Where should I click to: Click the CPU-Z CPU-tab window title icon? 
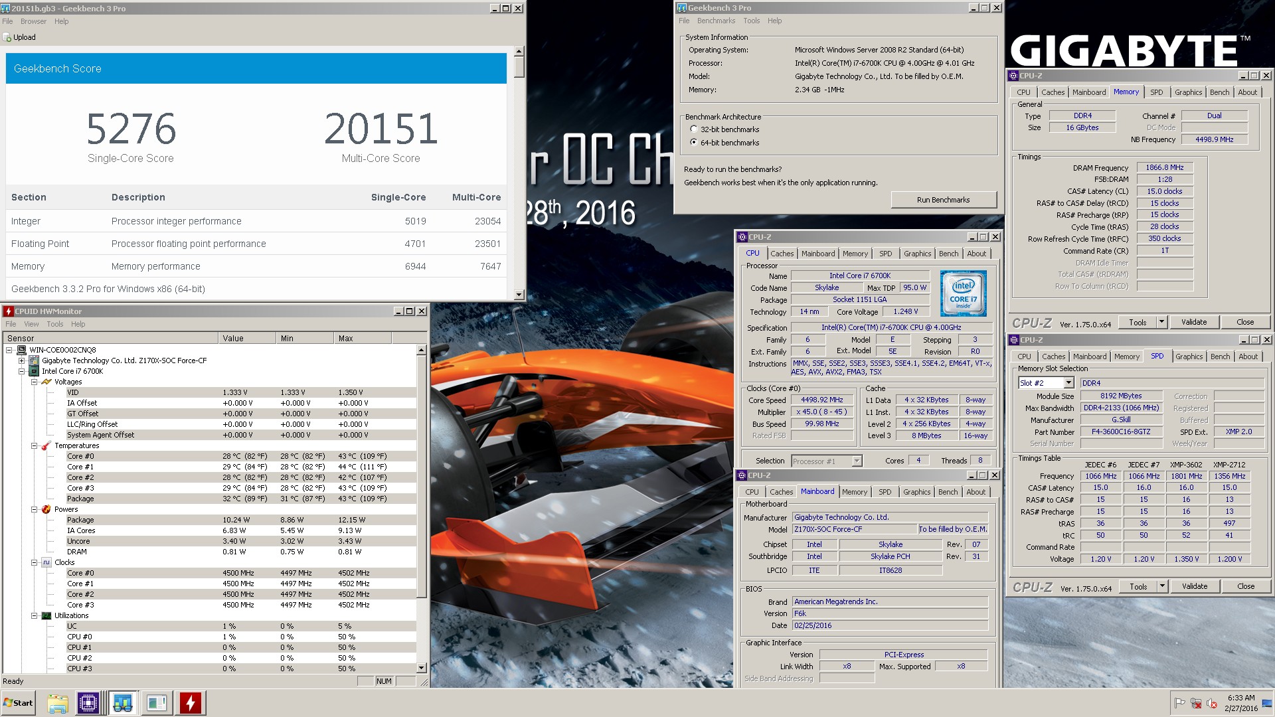click(x=742, y=237)
